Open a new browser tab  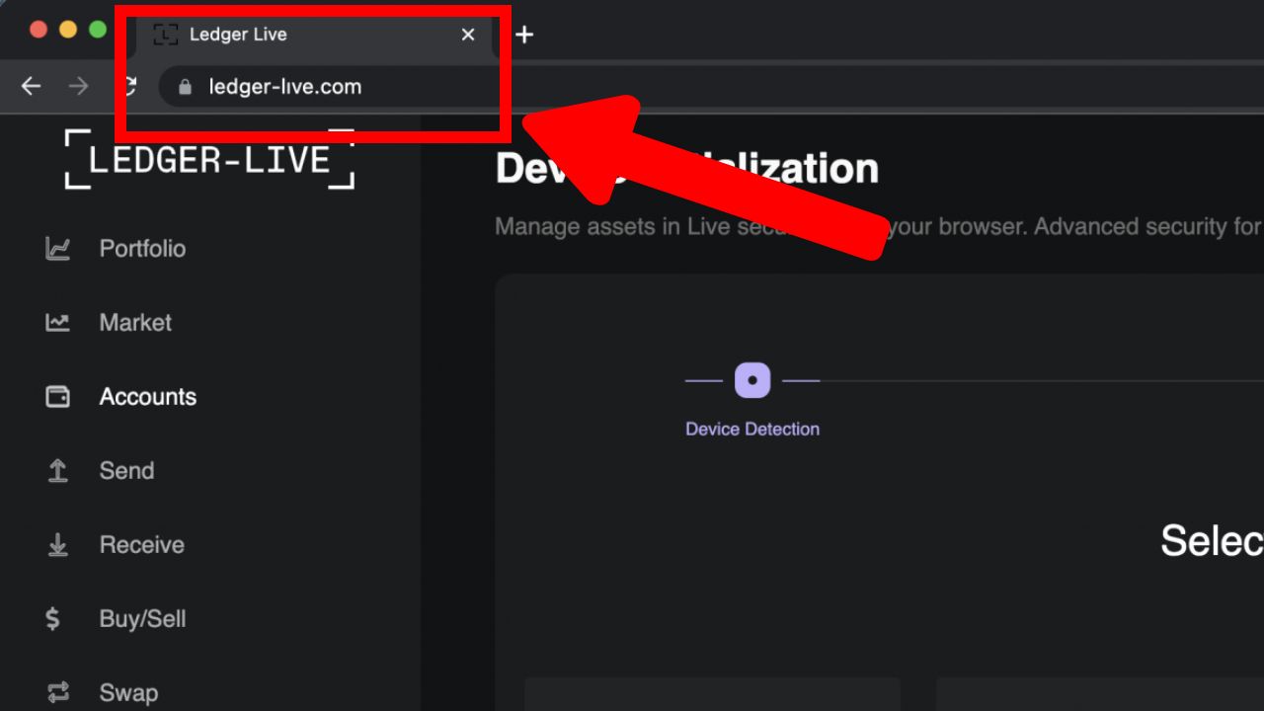coord(524,35)
